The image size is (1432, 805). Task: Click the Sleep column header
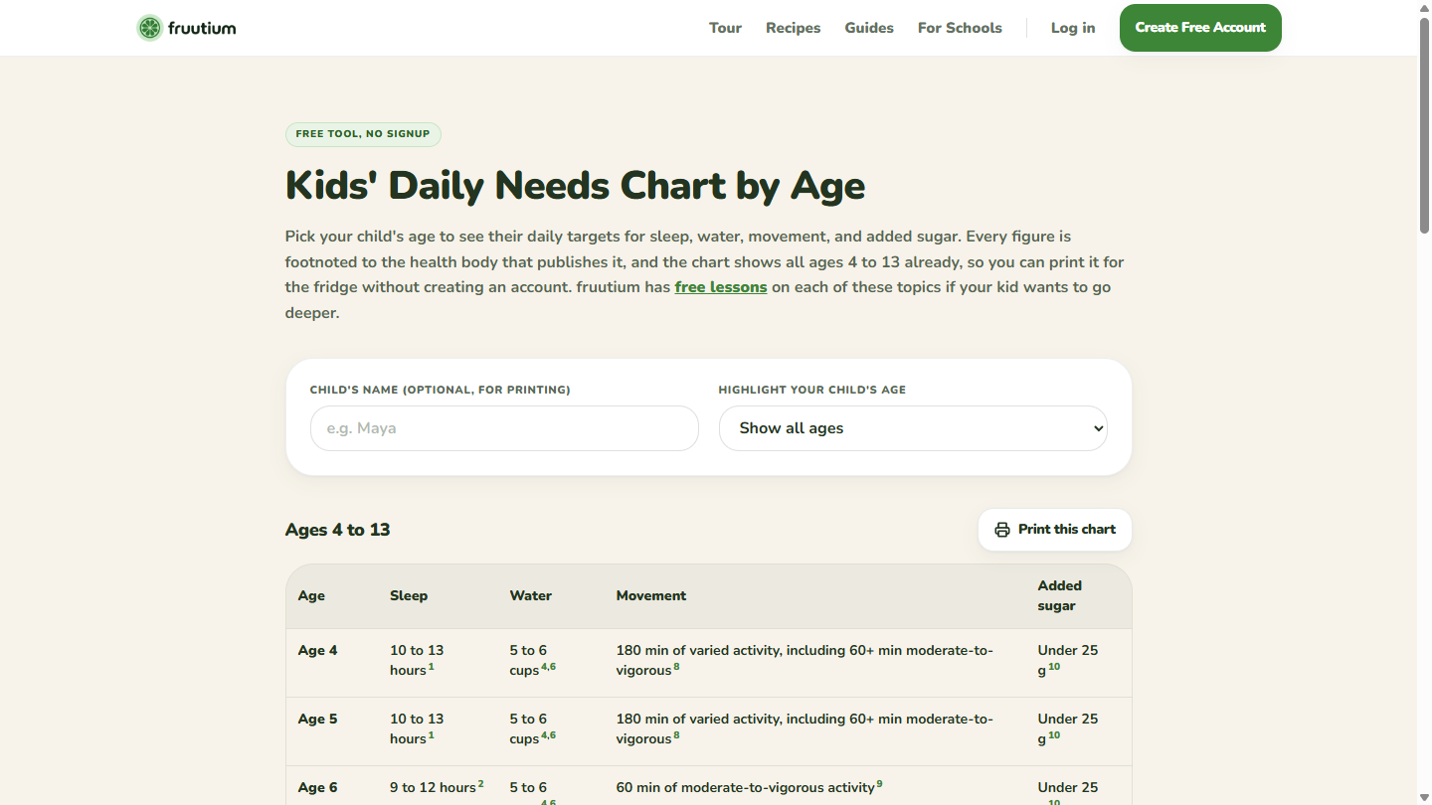(409, 596)
